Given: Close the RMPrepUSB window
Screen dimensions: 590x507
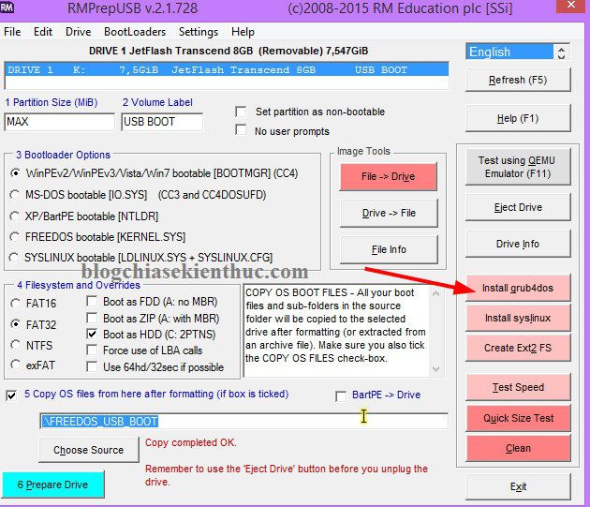Looking at the screenshot, I should (571, 6).
